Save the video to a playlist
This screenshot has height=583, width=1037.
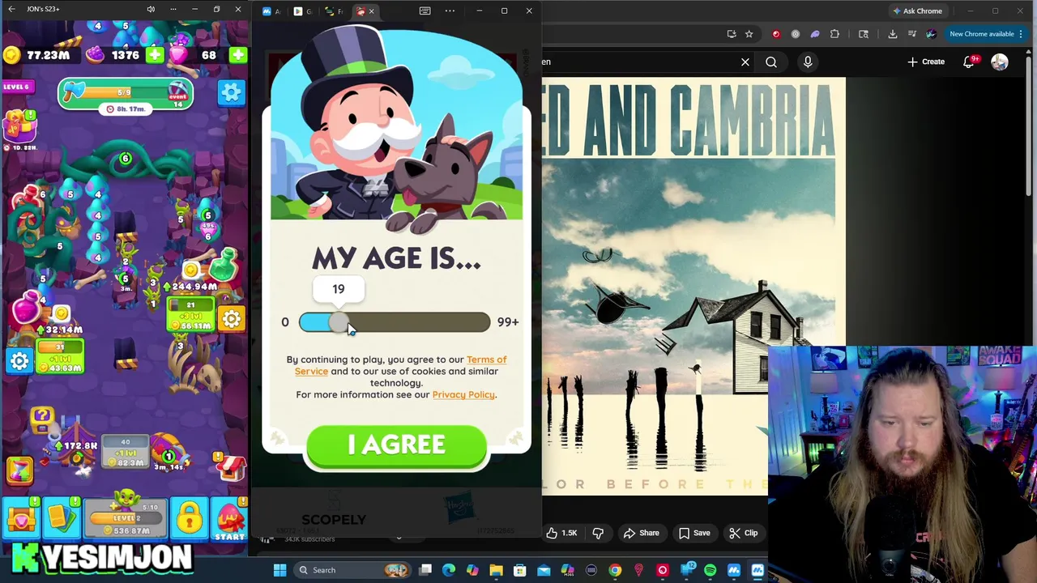[694, 533]
